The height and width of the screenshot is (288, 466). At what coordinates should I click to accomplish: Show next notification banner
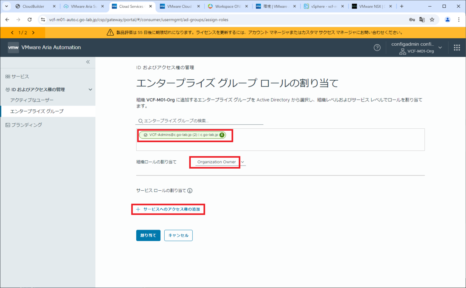click(x=33, y=33)
